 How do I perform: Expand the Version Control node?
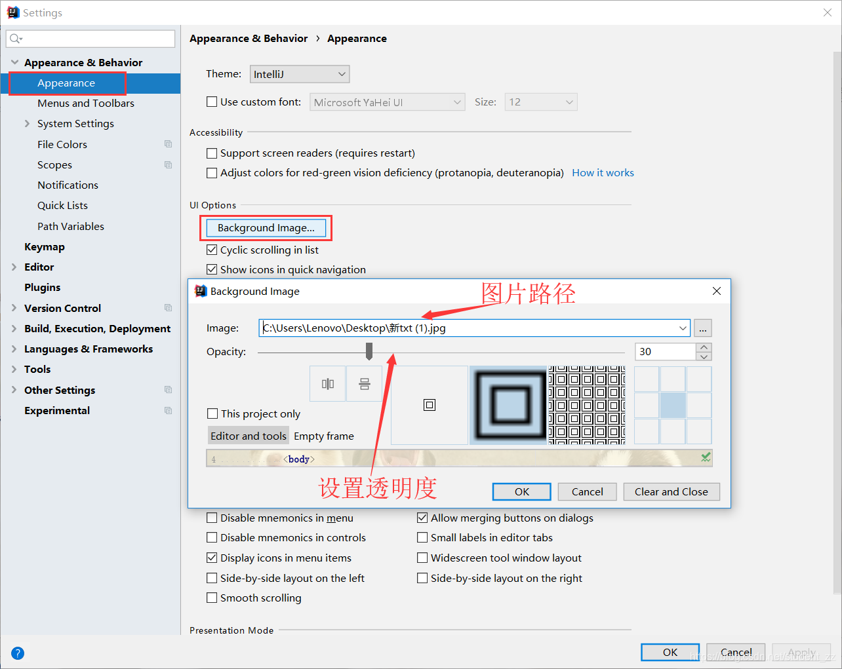tap(14, 308)
